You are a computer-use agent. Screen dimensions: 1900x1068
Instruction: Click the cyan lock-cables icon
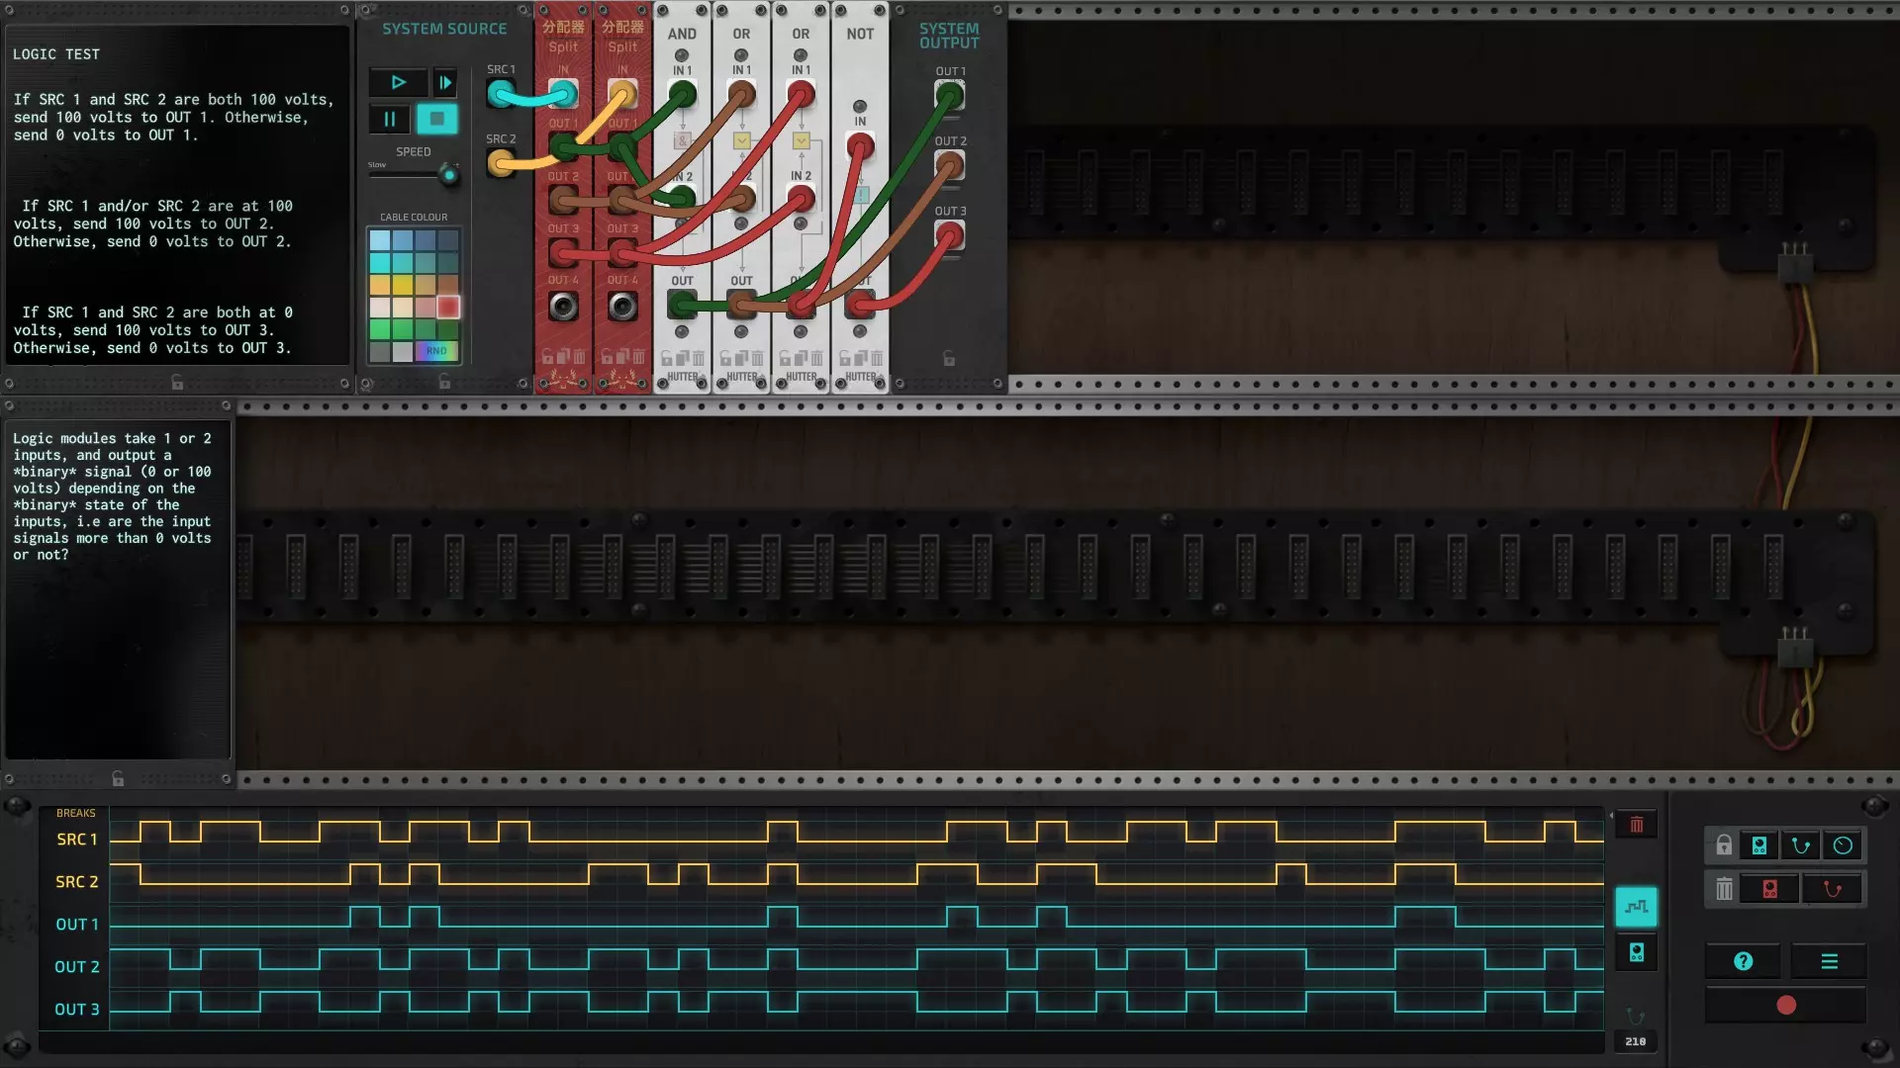(x=1801, y=845)
